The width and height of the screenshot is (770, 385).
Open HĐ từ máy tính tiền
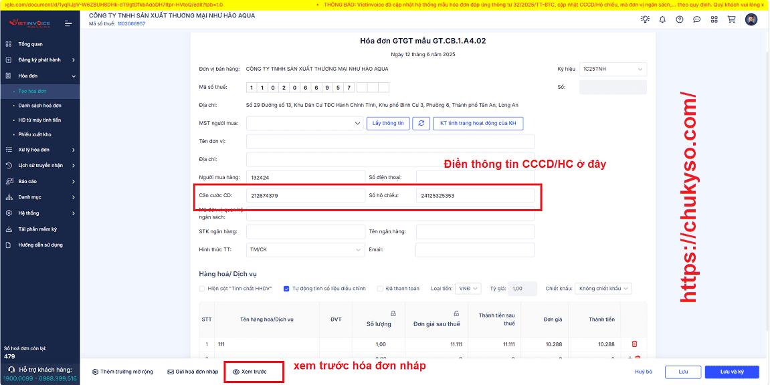39,120
